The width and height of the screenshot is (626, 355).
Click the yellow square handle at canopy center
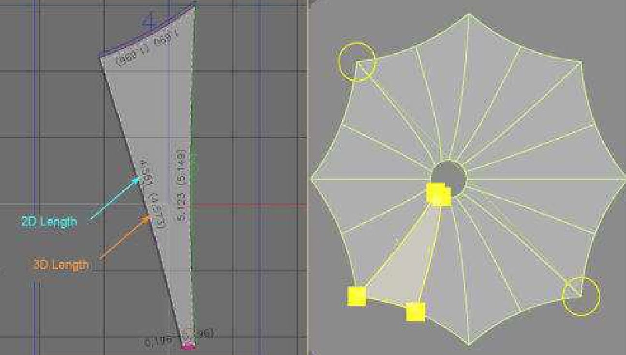[439, 195]
